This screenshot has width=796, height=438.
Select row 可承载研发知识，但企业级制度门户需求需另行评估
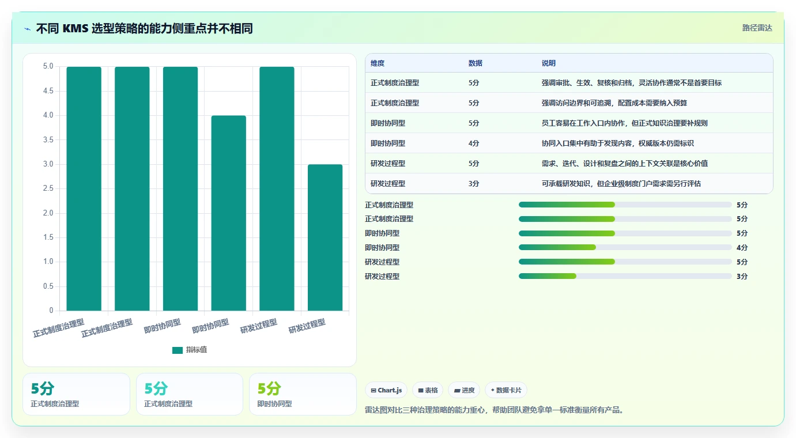[569, 183]
